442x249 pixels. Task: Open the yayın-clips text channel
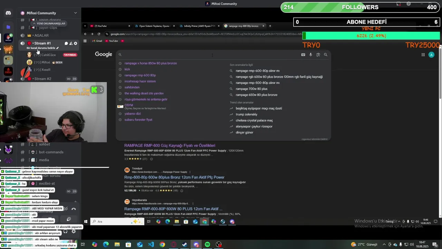(x=48, y=28)
